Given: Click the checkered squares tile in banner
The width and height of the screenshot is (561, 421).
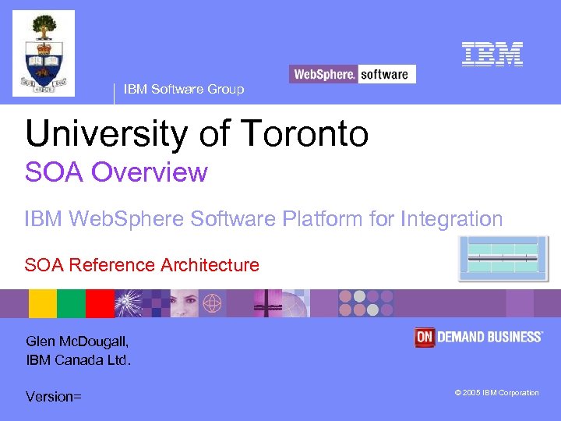Looking at the screenshot, I should pos(157,303).
